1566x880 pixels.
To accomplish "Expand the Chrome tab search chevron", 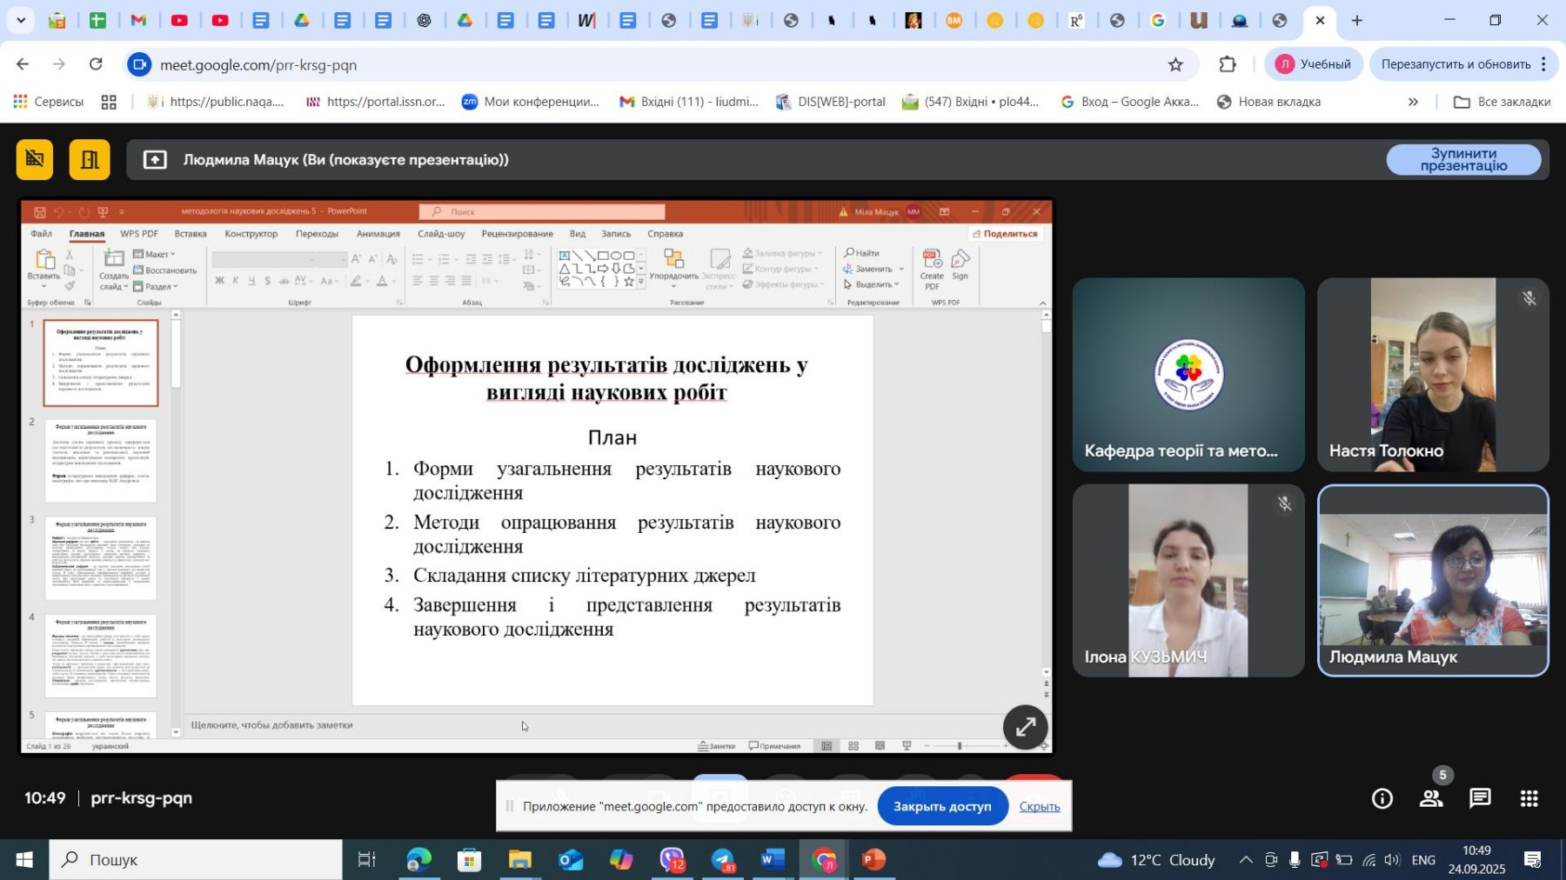I will 21,20.
